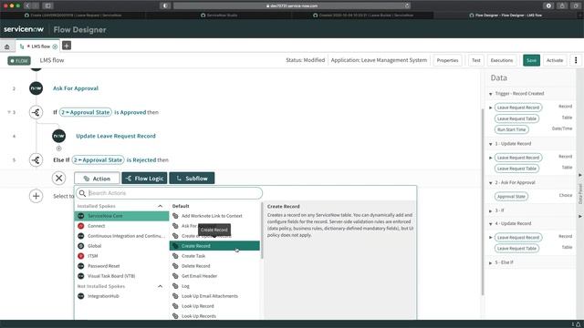
Task: Expand Leave Request Record under 4 - Update Record
Action: (x=491, y=237)
